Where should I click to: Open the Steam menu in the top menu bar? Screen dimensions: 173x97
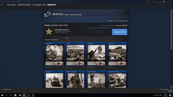(x=2, y=2)
